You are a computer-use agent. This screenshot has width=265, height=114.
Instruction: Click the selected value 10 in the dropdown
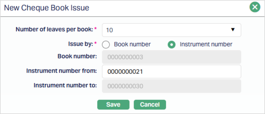109,30
